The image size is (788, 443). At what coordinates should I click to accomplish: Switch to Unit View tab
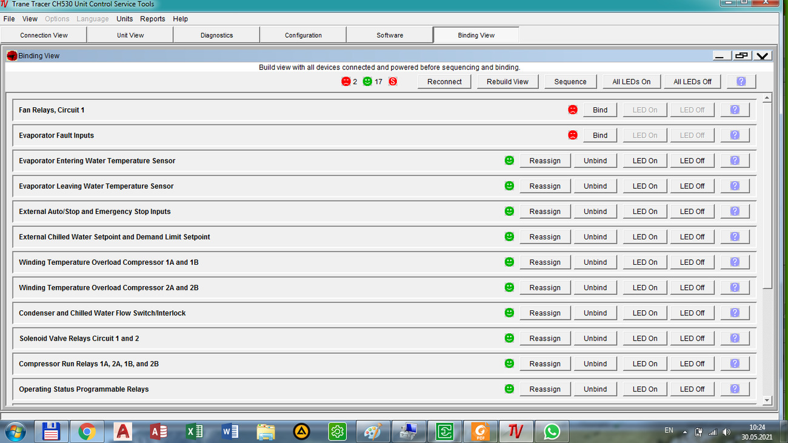click(x=130, y=35)
